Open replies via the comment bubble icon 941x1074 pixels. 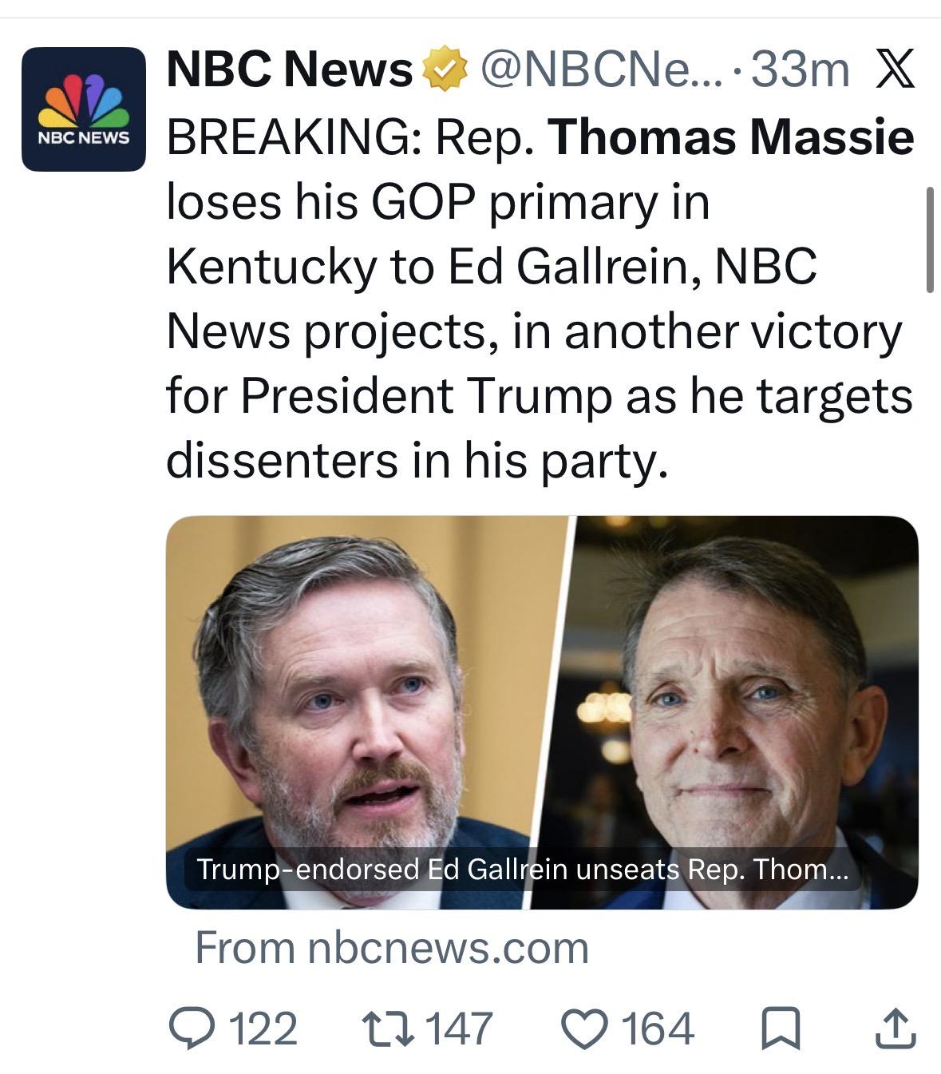click(190, 1028)
